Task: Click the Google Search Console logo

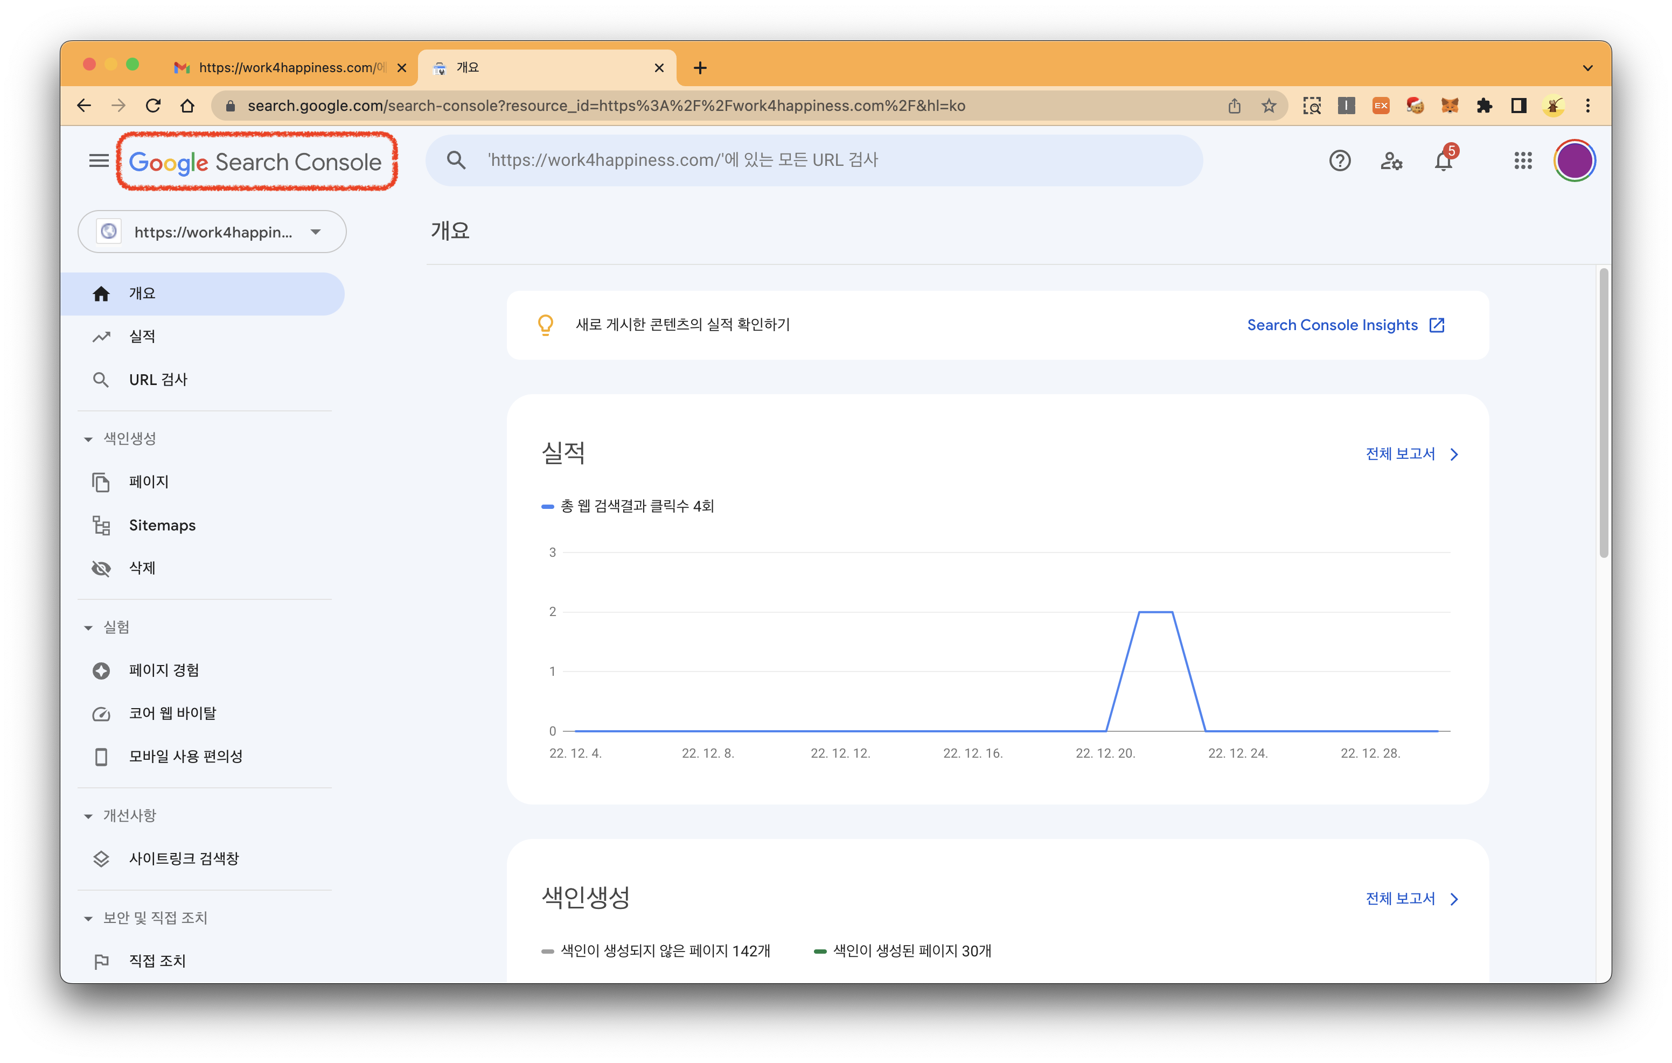Action: point(255,163)
